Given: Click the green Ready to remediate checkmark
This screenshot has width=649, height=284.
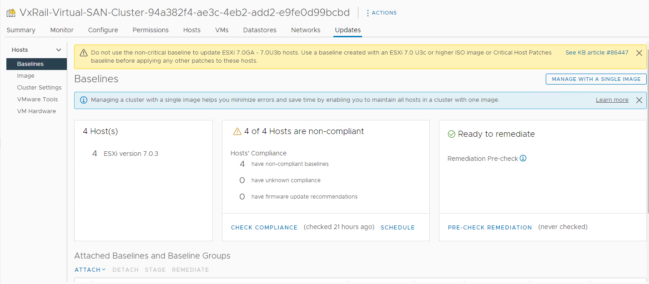Looking at the screenshot, I should [452, 134].
